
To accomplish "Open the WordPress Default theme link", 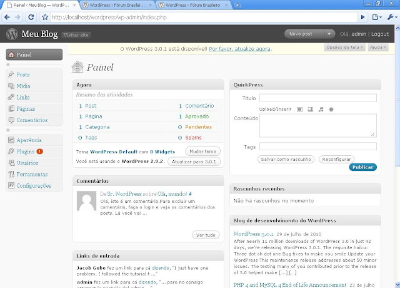I will click(114, 152).
